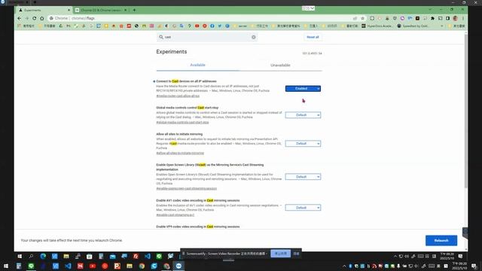Open LINE app in inner taskbar

click(159, 256)
